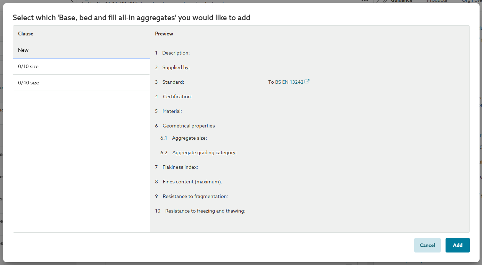Viewport: 482px width, 265px height.
Task: Click the Description row in preview
Action: [x=176, y=53]
